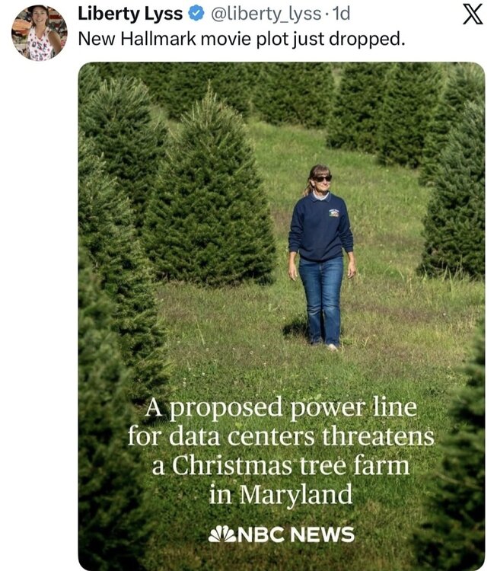Image resolution: width=497 pixels, height=571 pixels.
Task: Click the large Christmas tree left of woman
Action: (x=208, y=198)
